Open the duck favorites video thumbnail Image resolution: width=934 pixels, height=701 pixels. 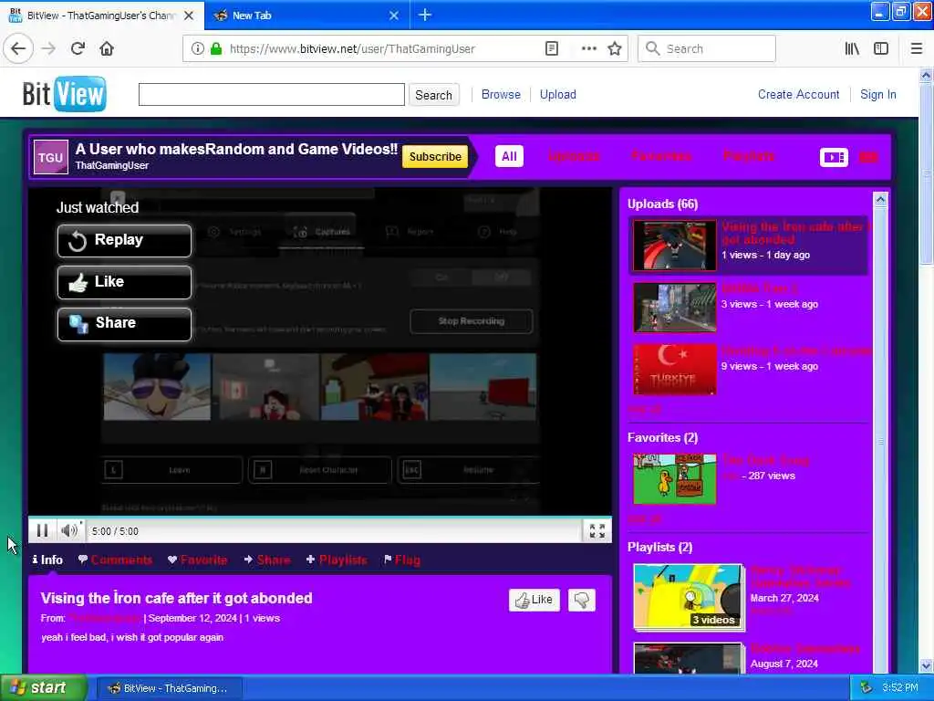pyautogui.click(x=675, y=478)
